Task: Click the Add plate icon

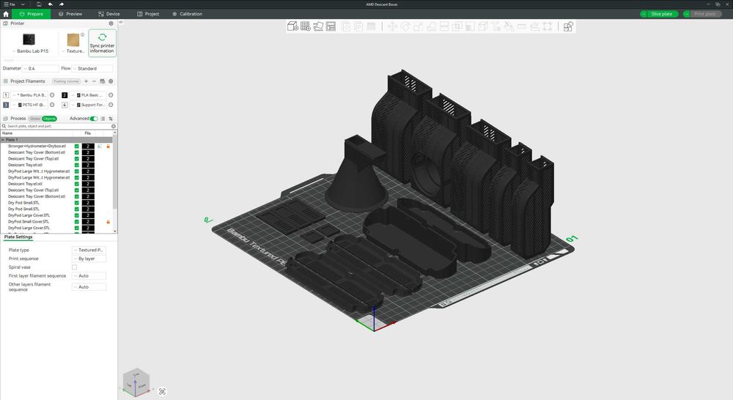Action: [x=305, y=26]
